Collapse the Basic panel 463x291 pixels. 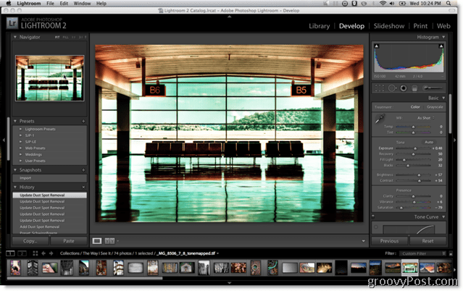pos(443,98)
